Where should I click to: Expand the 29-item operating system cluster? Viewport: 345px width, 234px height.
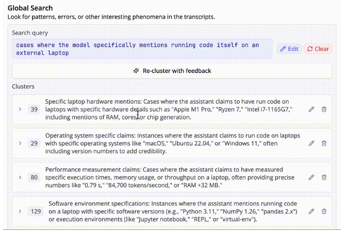coord(20,143)
